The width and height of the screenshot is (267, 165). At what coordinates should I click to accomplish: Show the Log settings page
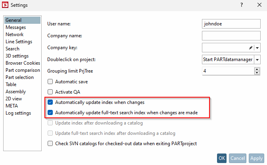click(x=18, y=113)
